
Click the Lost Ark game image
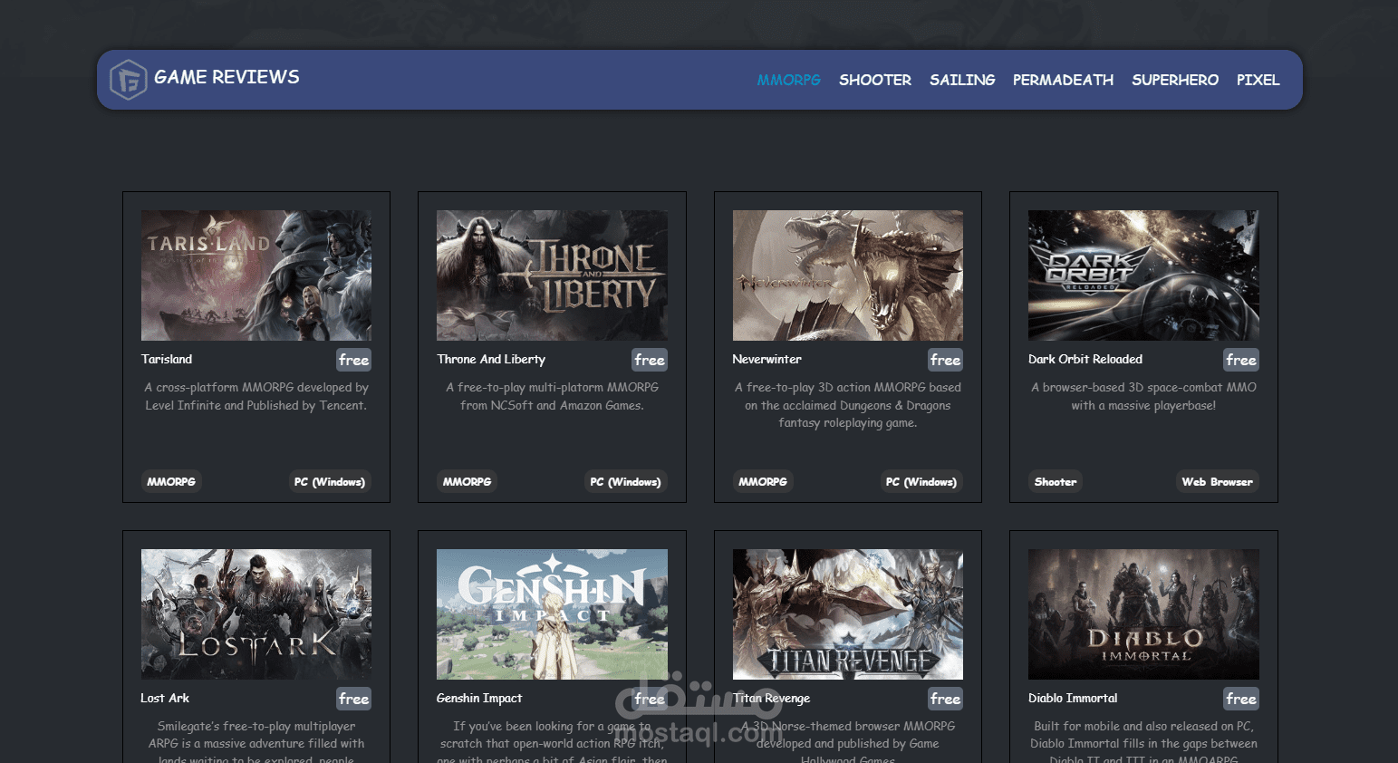point(256,614)
